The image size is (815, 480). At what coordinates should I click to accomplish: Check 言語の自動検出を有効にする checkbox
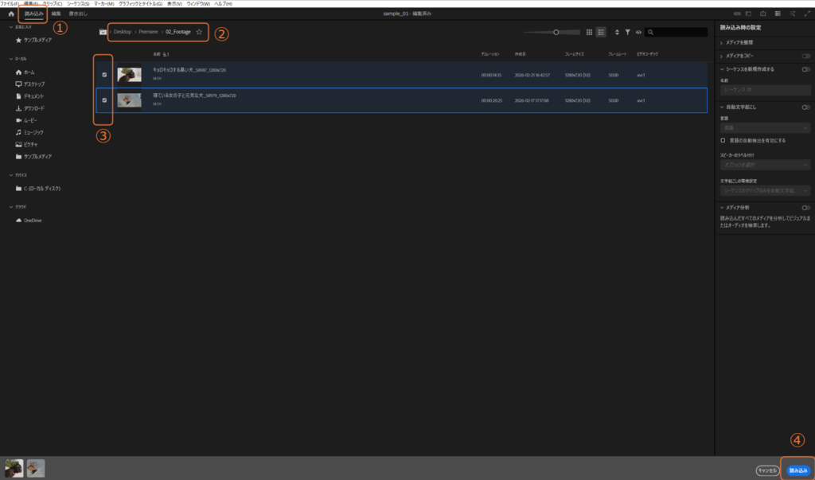point(723,140)
